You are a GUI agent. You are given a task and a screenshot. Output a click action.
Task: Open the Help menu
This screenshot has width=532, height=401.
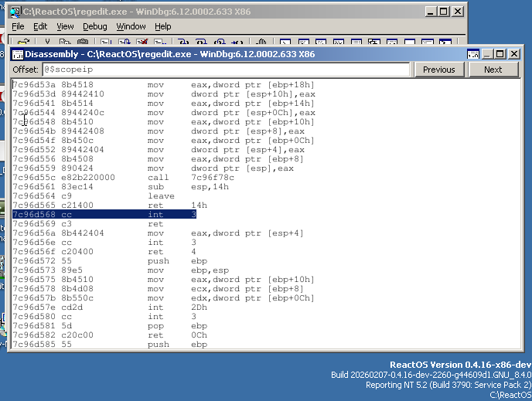coord(162,26)
